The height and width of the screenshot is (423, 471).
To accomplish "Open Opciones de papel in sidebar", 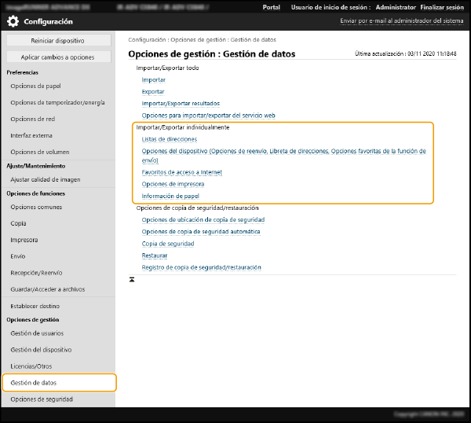I will click(x=35, y=86).
